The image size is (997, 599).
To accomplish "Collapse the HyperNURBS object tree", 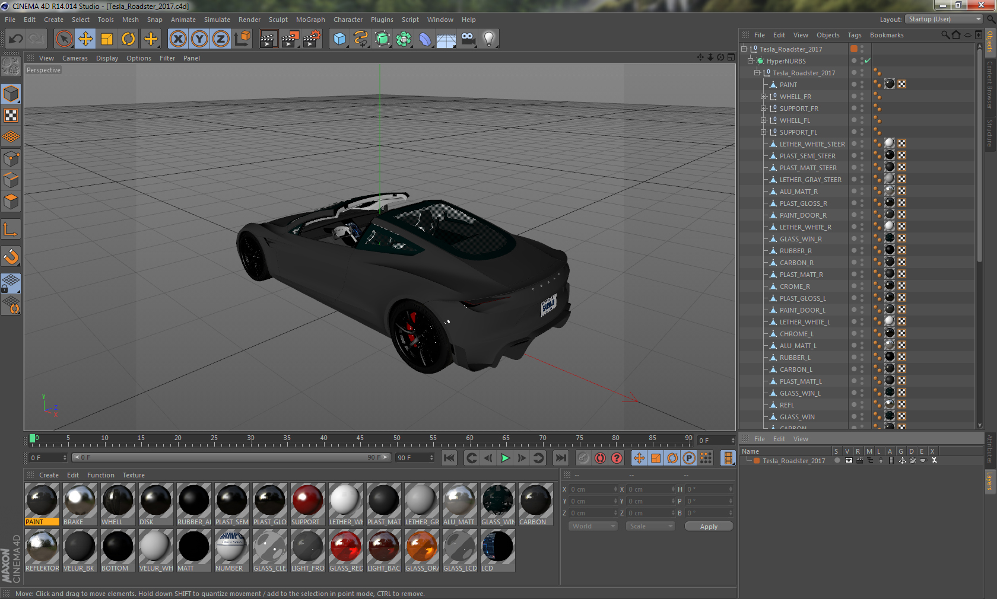I will [x=750, y=61].
